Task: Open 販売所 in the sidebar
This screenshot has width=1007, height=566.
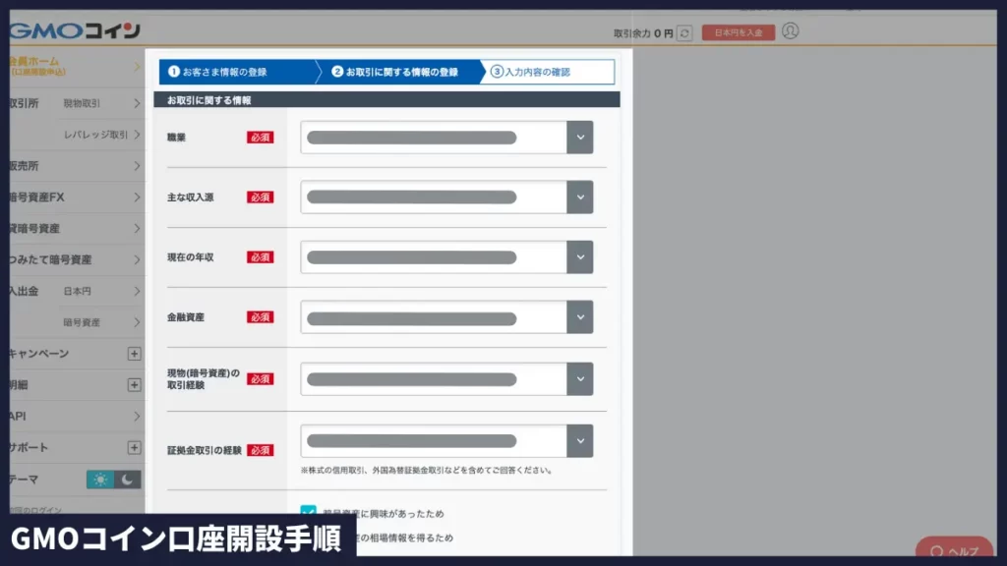Action: [x=76, y=165]
